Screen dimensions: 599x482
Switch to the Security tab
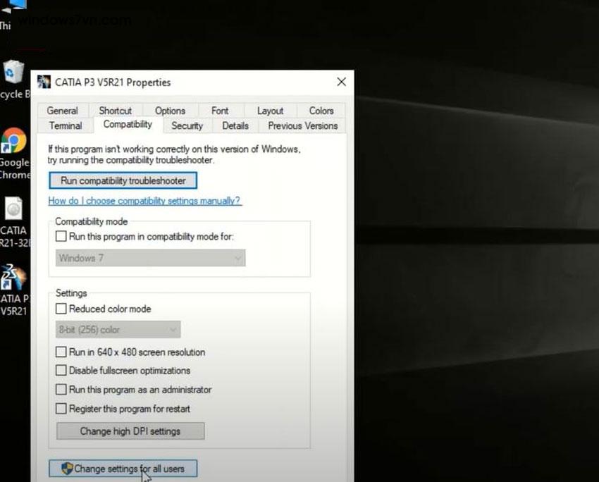(x=187, y=126)
